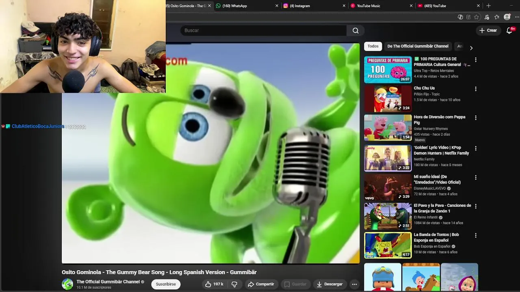520x292 pixels.
Task: Select the Todos filter chip
Action: 373,46
